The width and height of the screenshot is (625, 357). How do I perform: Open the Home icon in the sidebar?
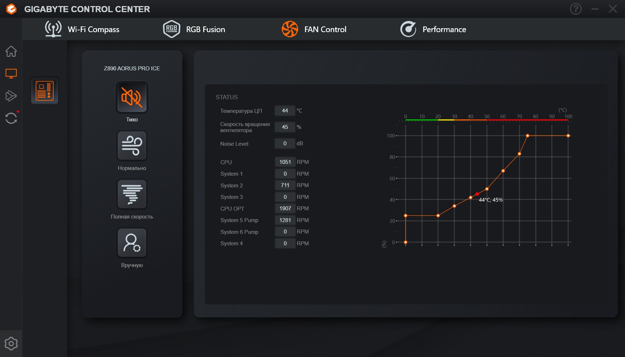11,51
